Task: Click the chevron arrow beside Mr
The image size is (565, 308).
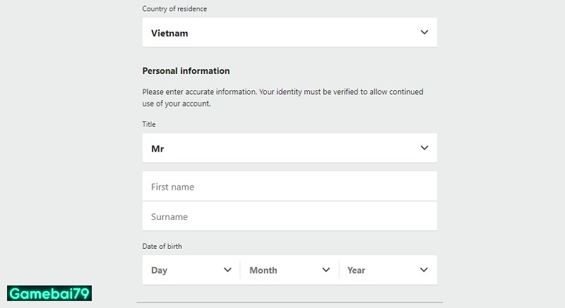Action: coord(424,148)
